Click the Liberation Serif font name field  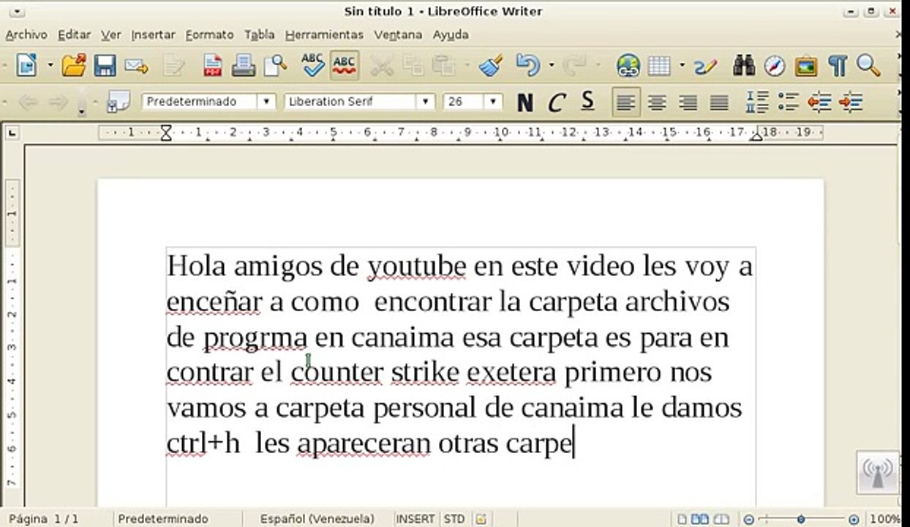[x=350, y=102]
